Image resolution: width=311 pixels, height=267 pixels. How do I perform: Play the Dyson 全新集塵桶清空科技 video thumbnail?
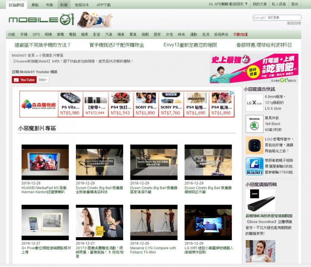tap(100, 162)
